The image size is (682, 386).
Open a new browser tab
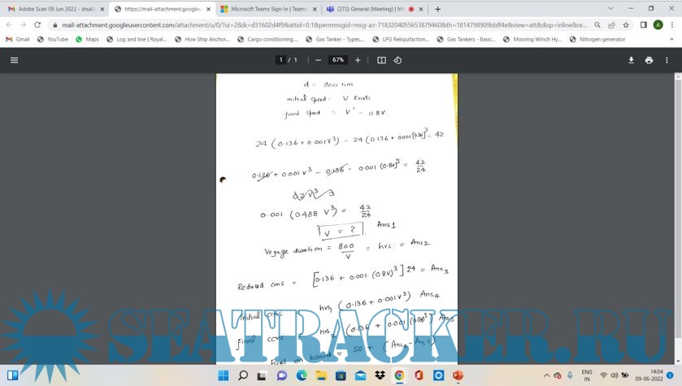click(x=438, y=9)
